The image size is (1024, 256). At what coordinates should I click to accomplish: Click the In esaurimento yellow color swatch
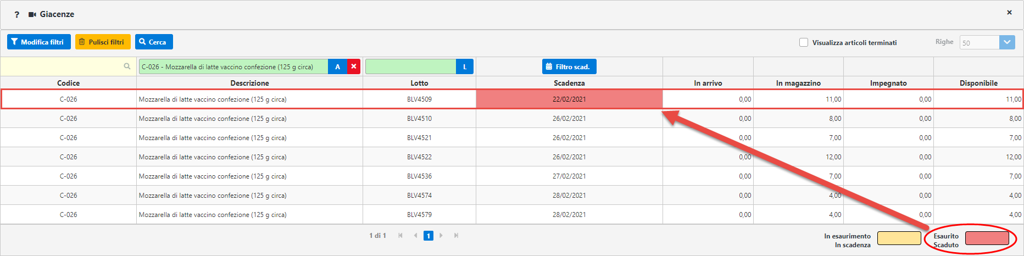(x=899, y=238)
